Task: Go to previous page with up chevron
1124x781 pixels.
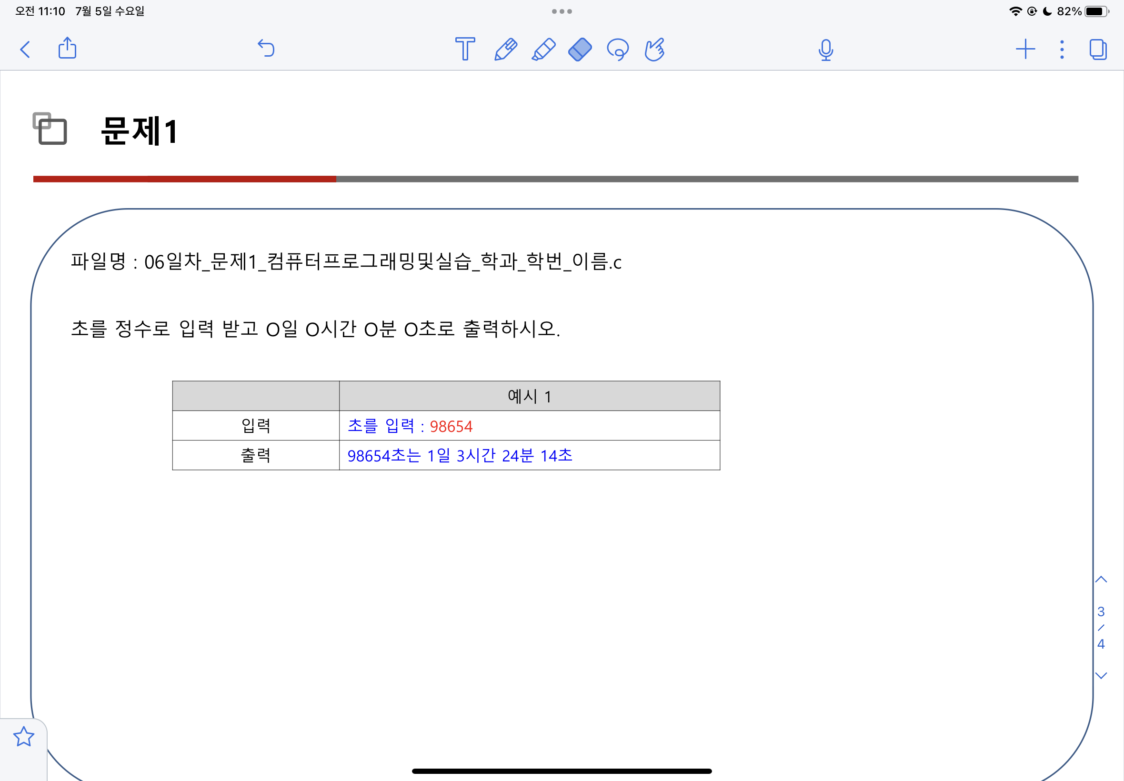Action: coord(1101,580)
